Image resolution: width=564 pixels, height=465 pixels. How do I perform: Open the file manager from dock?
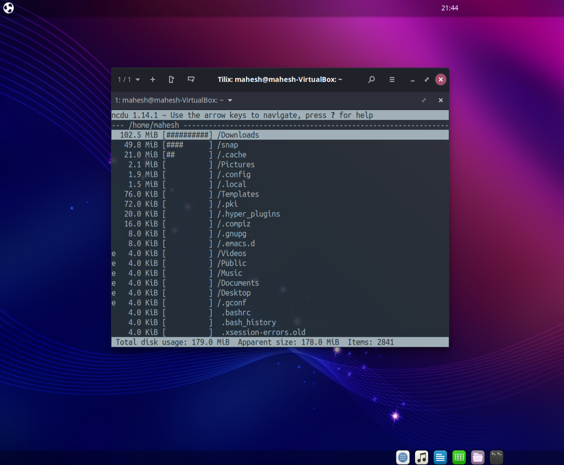point(478,457)
